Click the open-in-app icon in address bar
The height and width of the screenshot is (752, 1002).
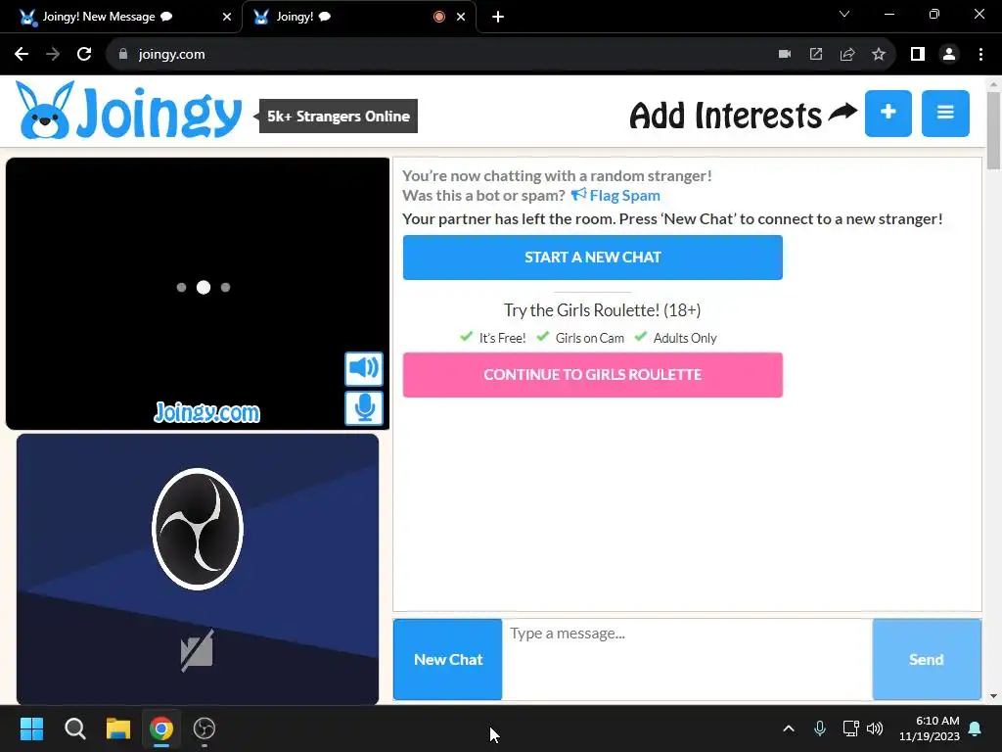816,55
